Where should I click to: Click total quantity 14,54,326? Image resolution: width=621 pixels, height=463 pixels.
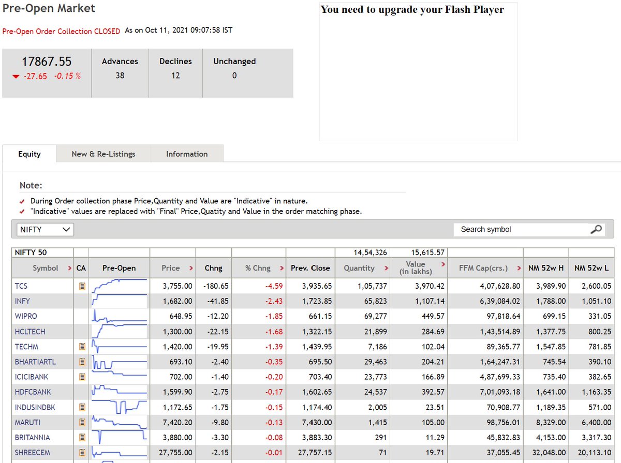pyautogui.click(x=370, y=252)
